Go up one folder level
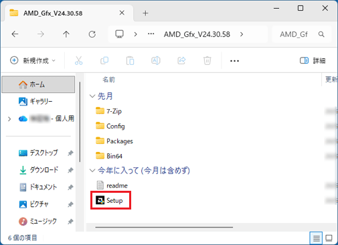Viewport: 338px width, 245px height. click(66, 34)
